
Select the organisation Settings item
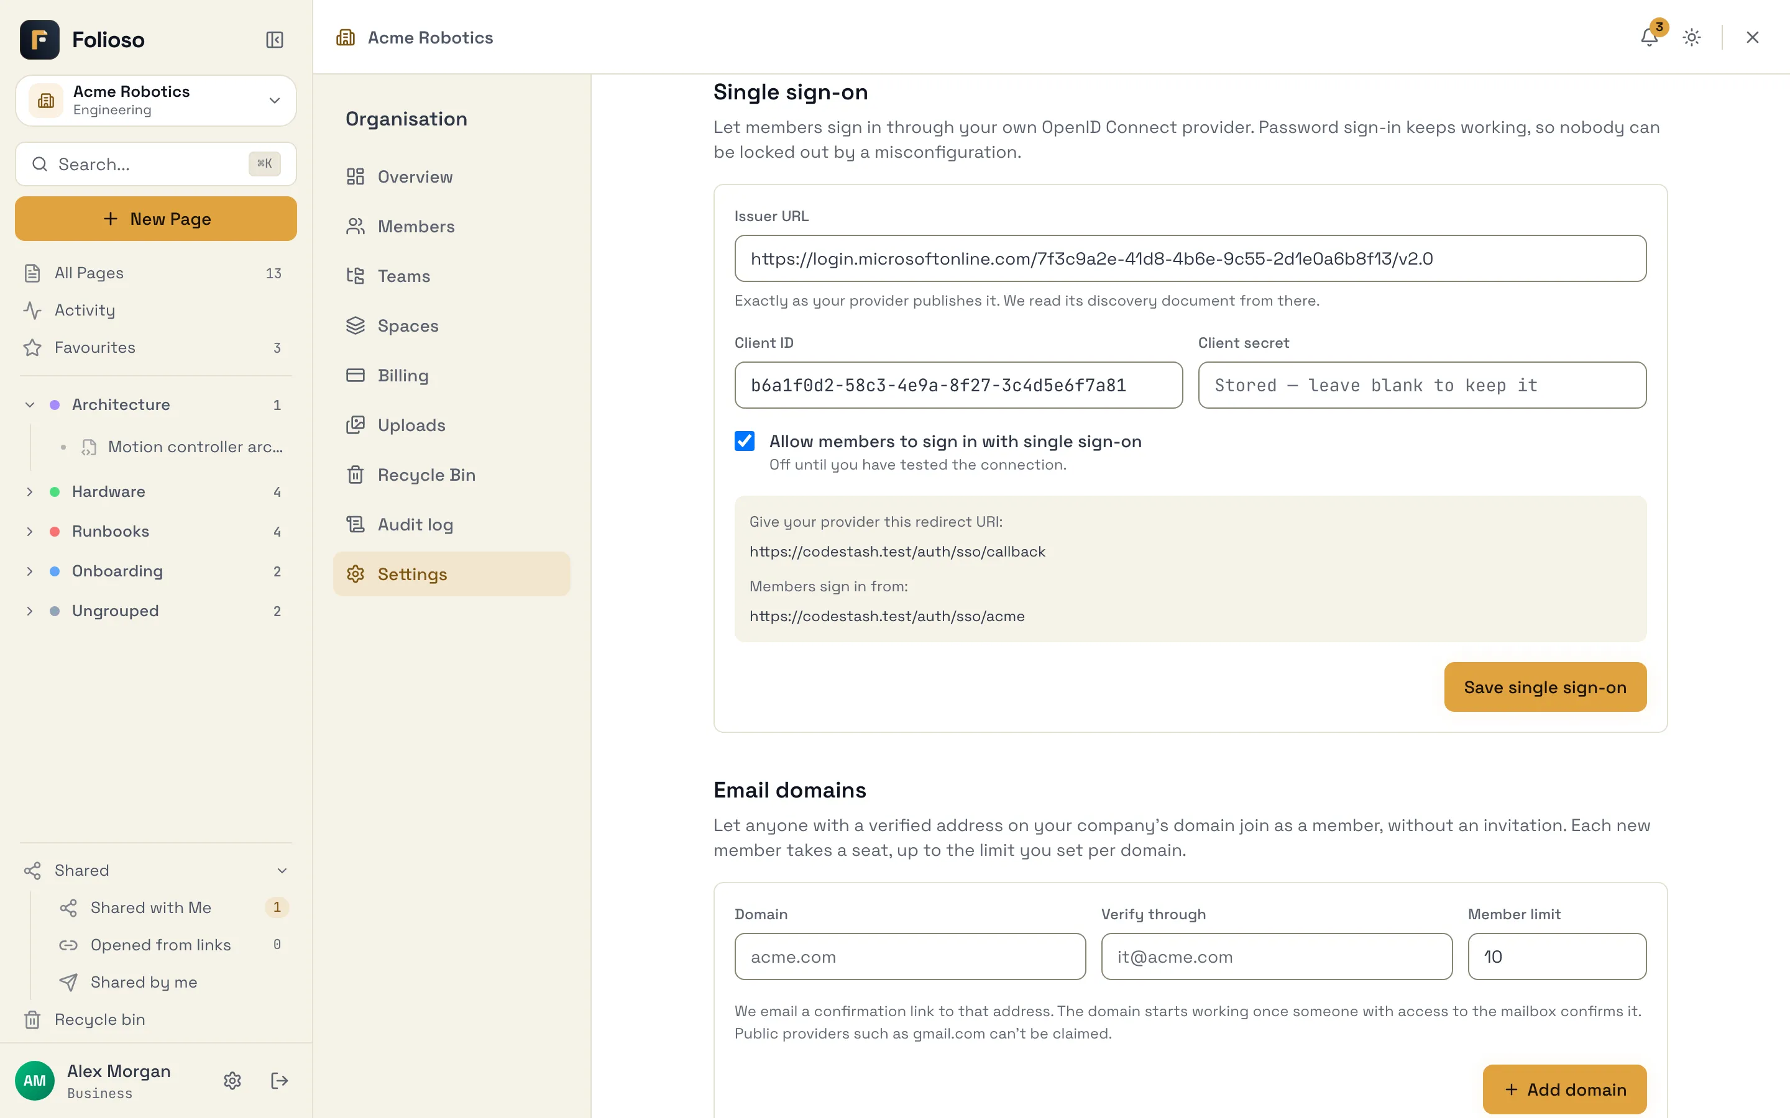coord(451,574)
